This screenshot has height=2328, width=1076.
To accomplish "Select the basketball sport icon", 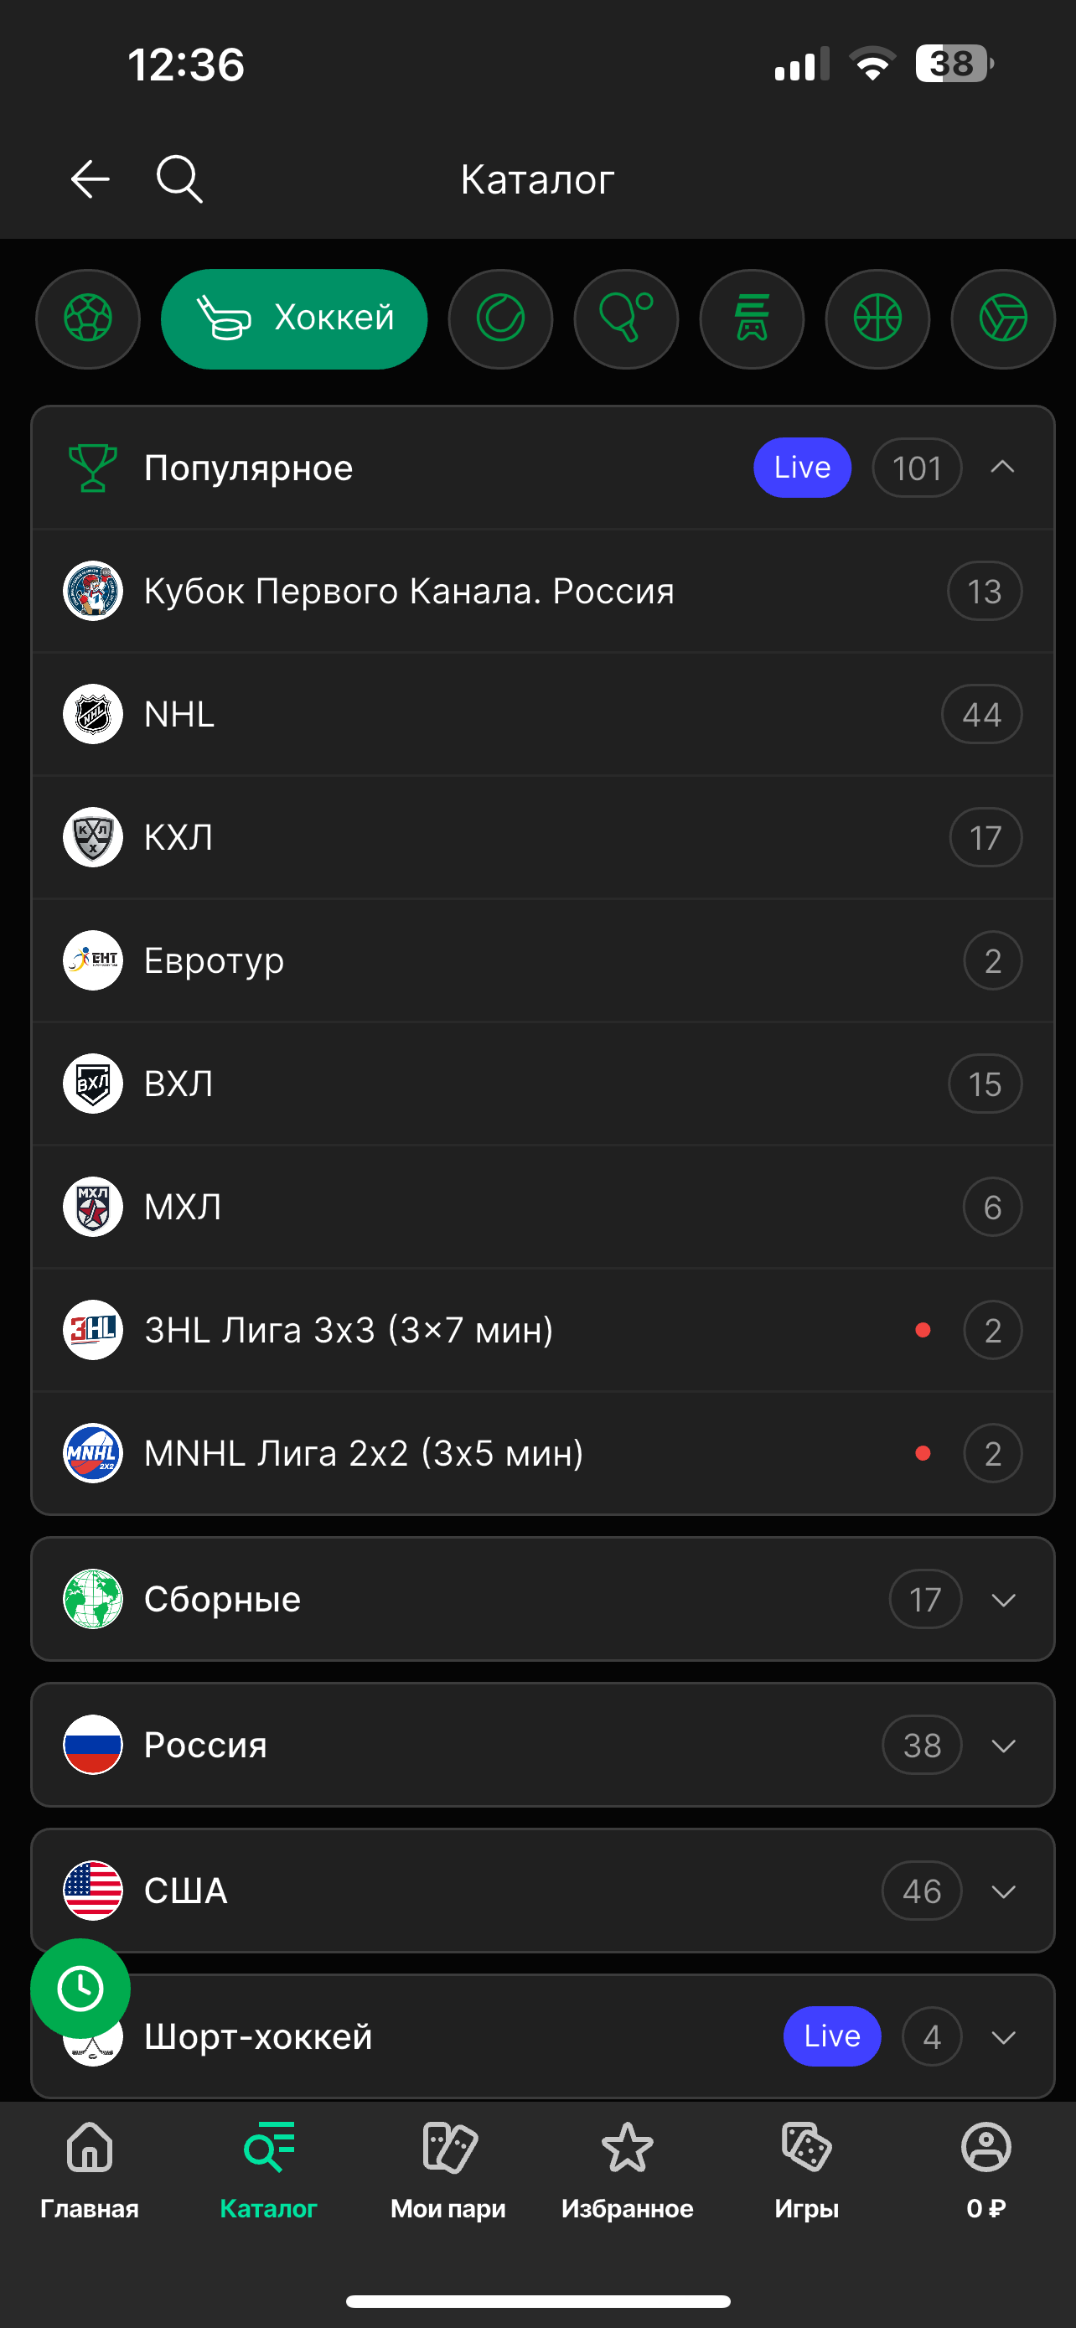I will pos(877,319).
